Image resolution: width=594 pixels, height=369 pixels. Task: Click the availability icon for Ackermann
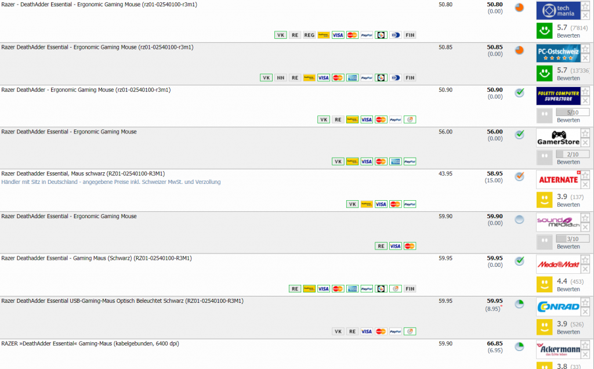click(x=519, y=346)
